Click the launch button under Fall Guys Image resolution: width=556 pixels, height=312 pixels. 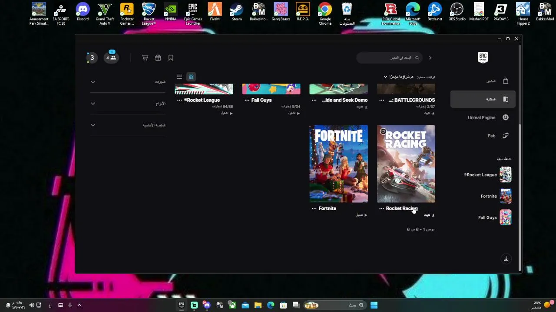click(294, 113)
